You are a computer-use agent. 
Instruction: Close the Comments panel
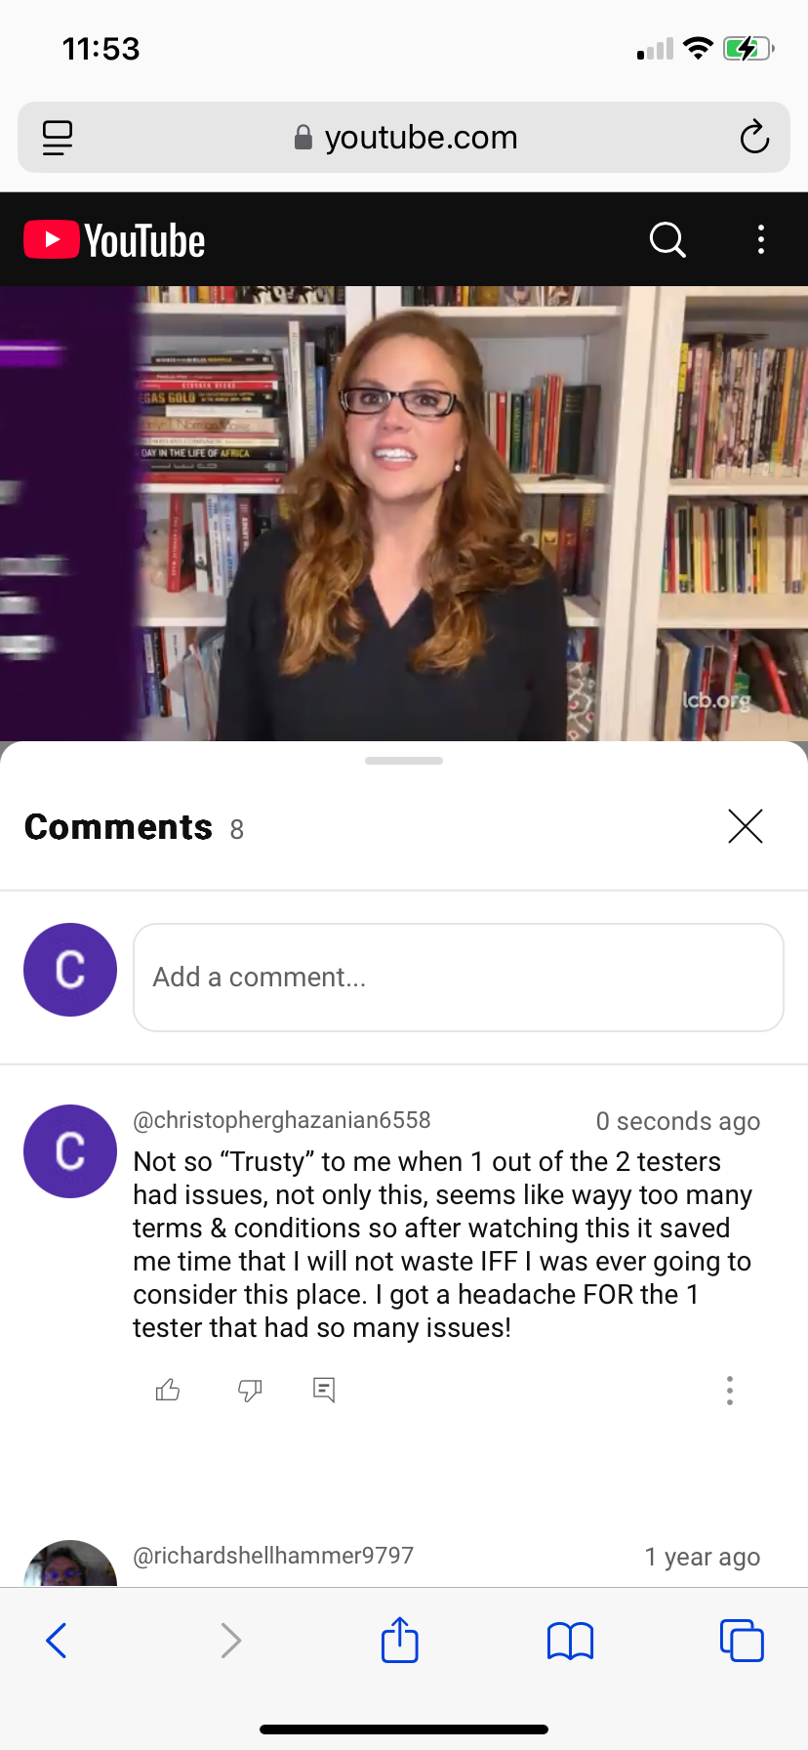coord(746,826)
